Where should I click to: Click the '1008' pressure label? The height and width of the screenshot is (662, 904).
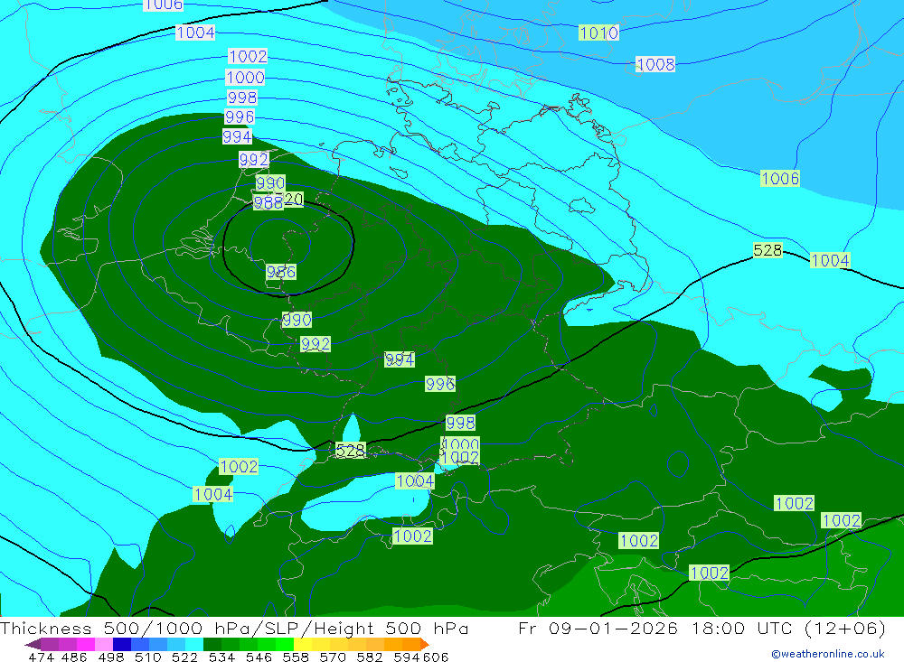point(654,64)
